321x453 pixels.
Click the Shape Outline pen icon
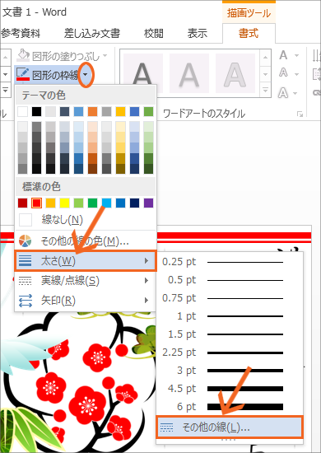pos(23,74)
